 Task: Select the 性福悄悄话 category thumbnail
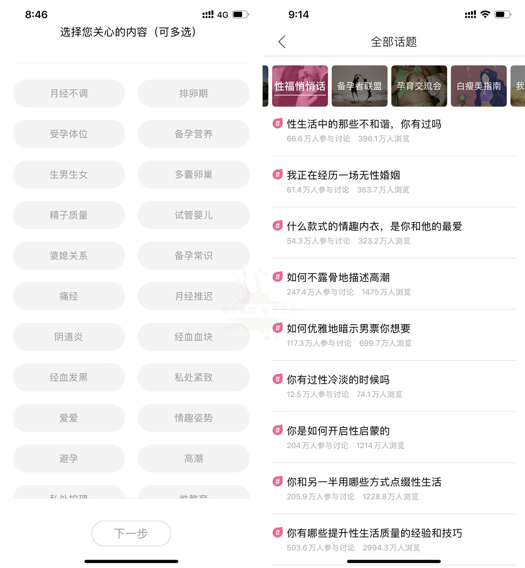(300, 86)
